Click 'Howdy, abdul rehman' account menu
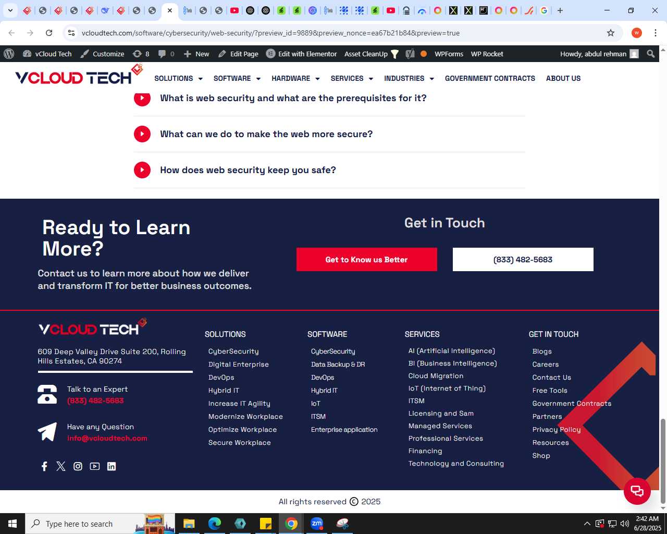Screen dimensions: 667x534 (x=599, y=54)
